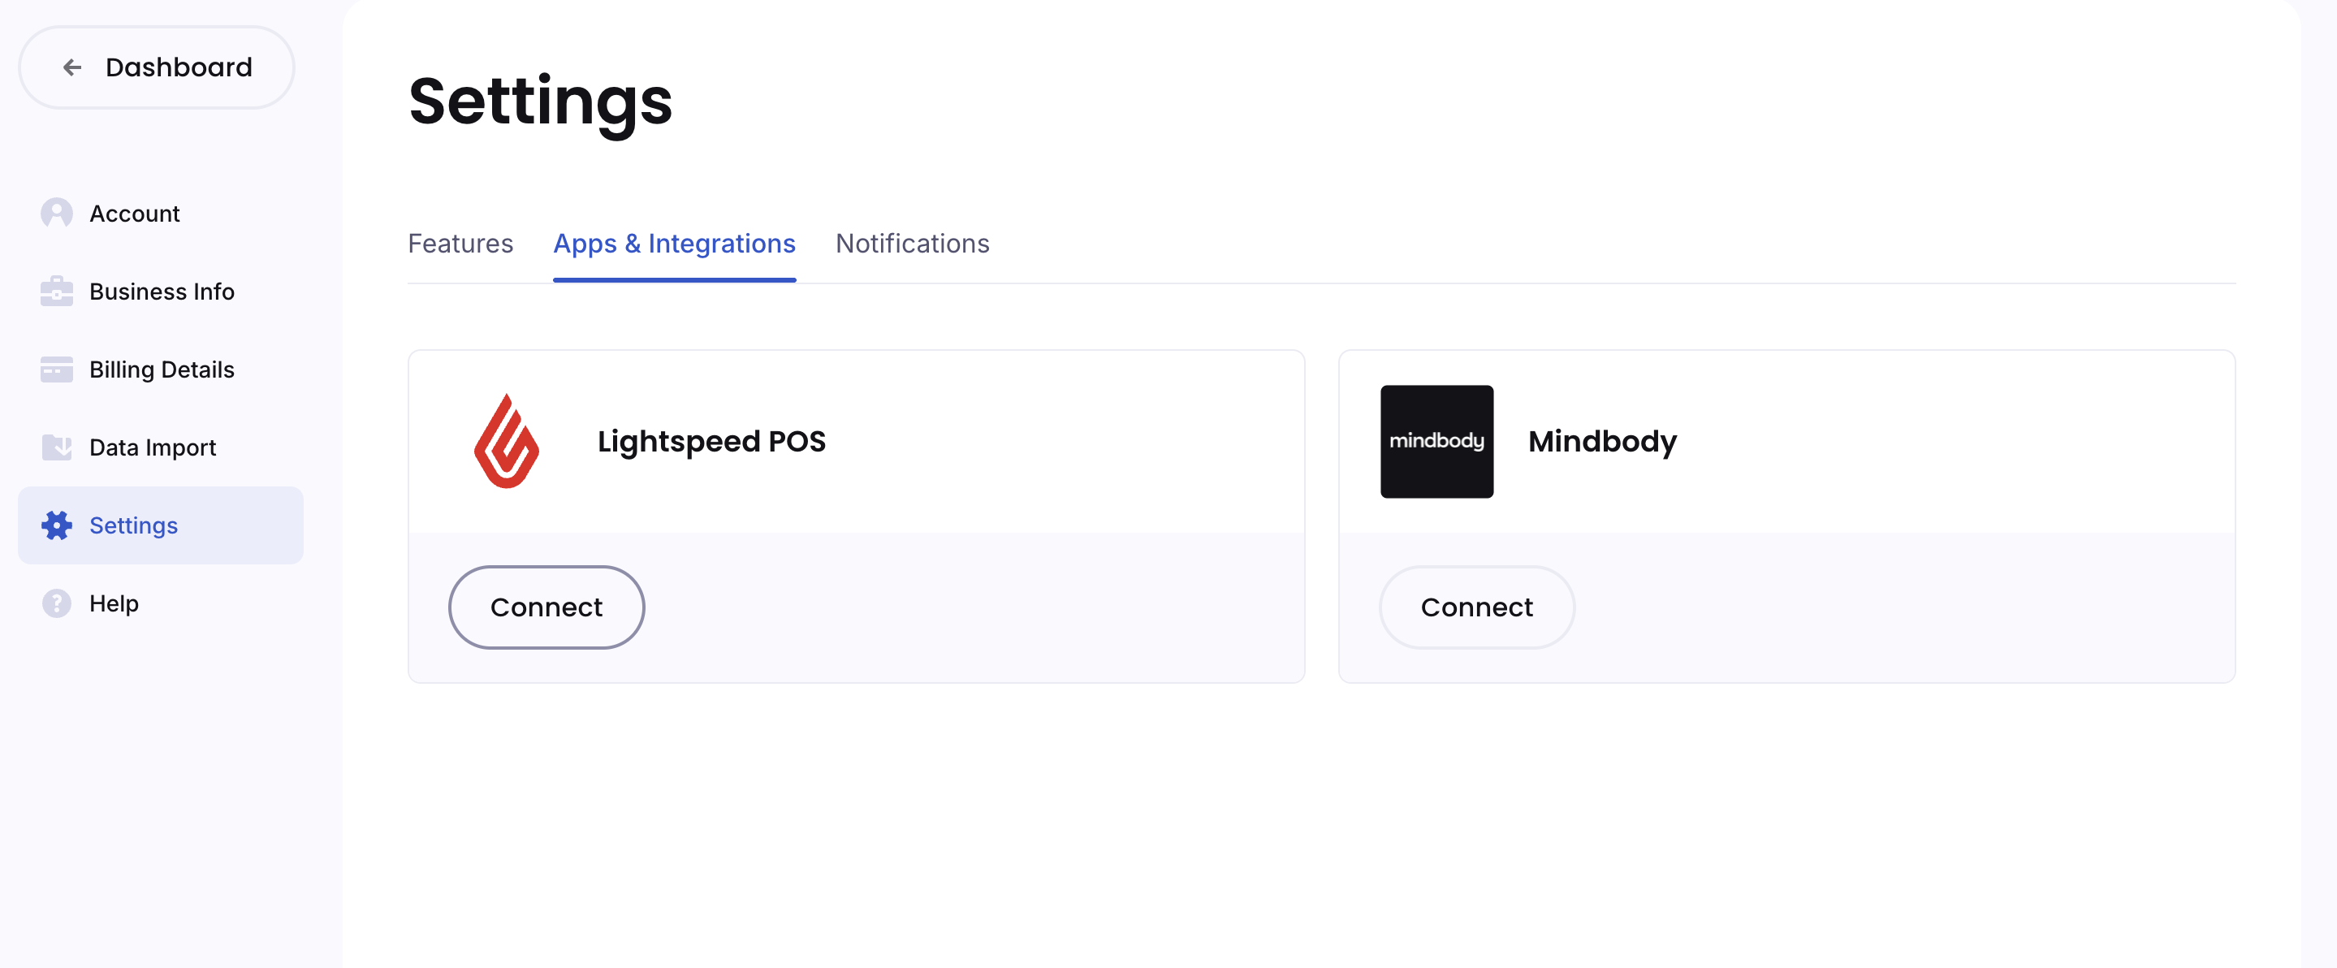Click the Settings page heading
The width and height of the screenshot is (2337, 968).
point(540,102)
